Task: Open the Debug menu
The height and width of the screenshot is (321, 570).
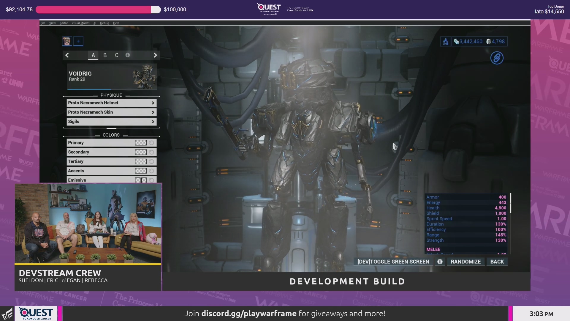Action: coord(104,23)
